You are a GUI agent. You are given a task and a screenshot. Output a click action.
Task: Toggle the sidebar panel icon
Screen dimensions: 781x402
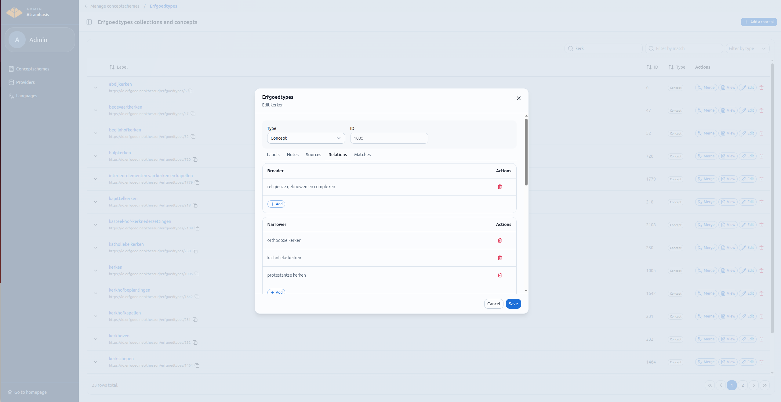89,22
